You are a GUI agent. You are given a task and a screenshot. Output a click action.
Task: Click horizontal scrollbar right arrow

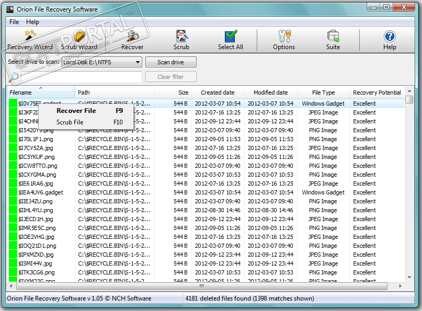[401, 286]
